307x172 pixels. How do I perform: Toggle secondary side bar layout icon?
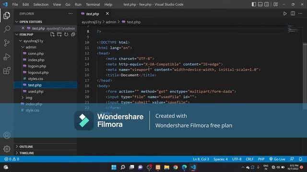(267, 4)
